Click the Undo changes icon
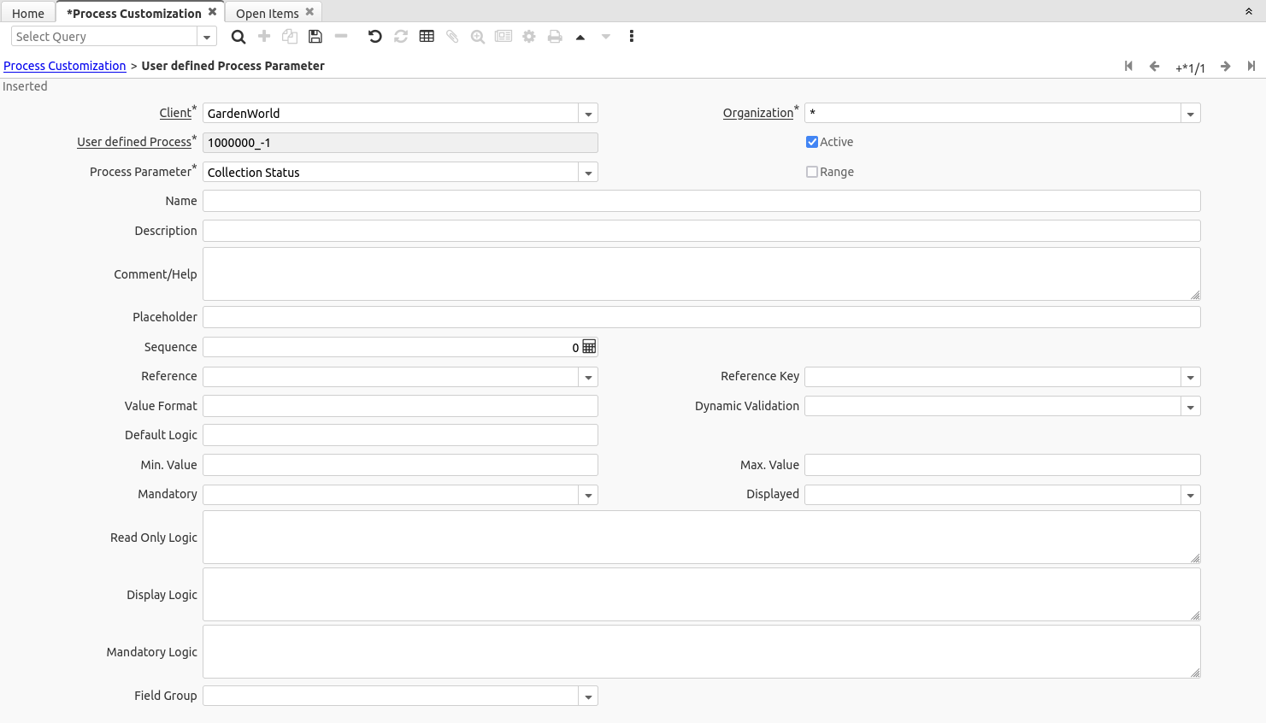Viewport: 1266px width, 723px height. 374,37
